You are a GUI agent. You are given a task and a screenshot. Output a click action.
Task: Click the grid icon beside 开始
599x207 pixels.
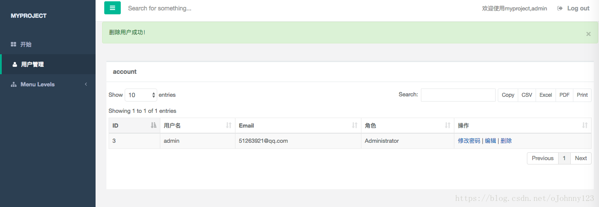(x=13, y=44)
